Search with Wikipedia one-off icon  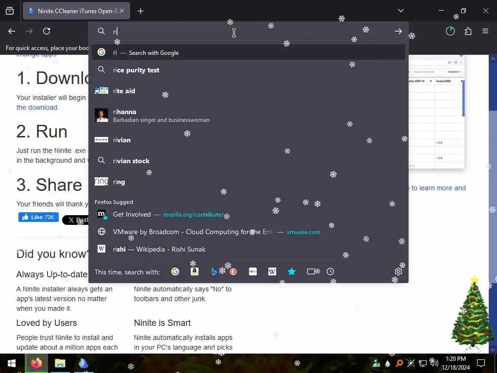point(272,271)
